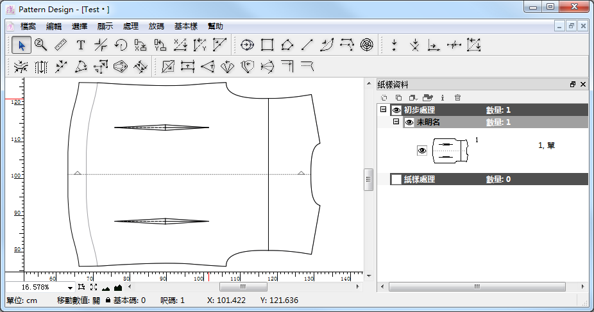Select the pattern piece thumbnail in panel
The height and width of the screenshot is (312, 594).
(452, 150)
